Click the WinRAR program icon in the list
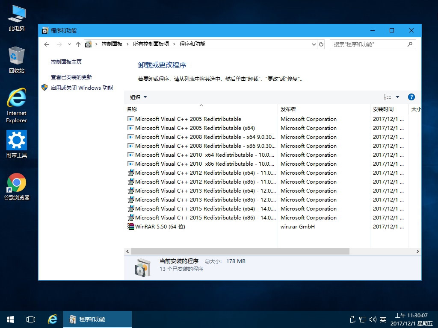Screen dimensions: 438x328 (x=131, y=226)
